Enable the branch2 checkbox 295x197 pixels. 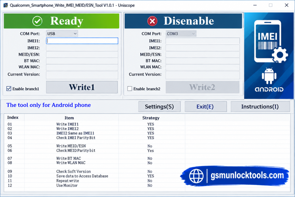pyautogui.click(x=130, y=89)
